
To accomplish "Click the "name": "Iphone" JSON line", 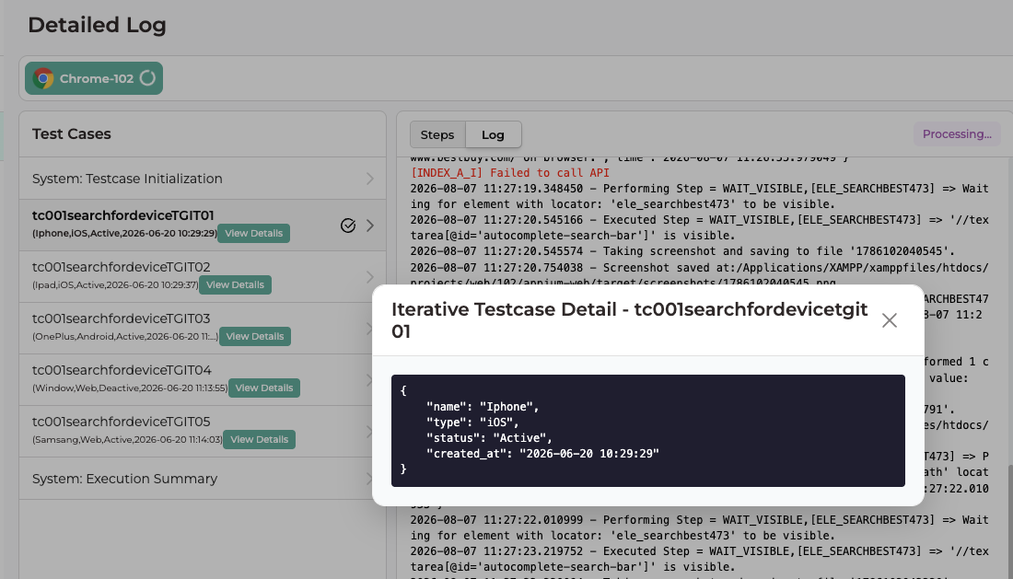I will [x=482, y=407].
